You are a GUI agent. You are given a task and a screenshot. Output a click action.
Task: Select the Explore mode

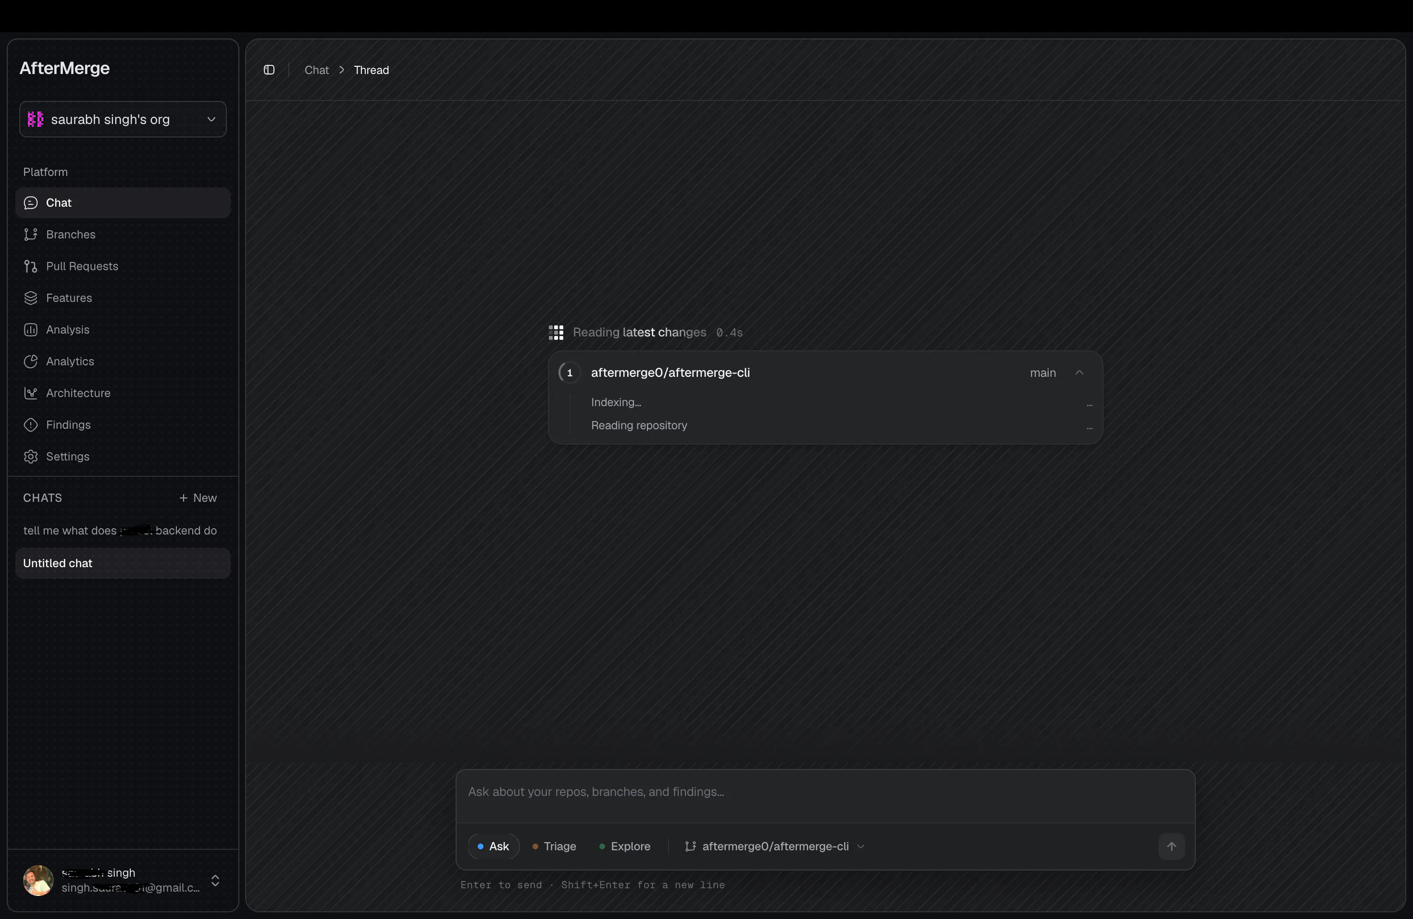pos(625,846)
